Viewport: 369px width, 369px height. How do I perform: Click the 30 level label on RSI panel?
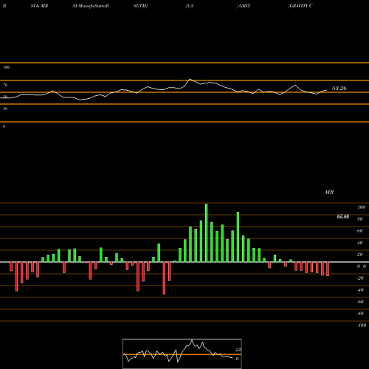[x=5, y=108]
